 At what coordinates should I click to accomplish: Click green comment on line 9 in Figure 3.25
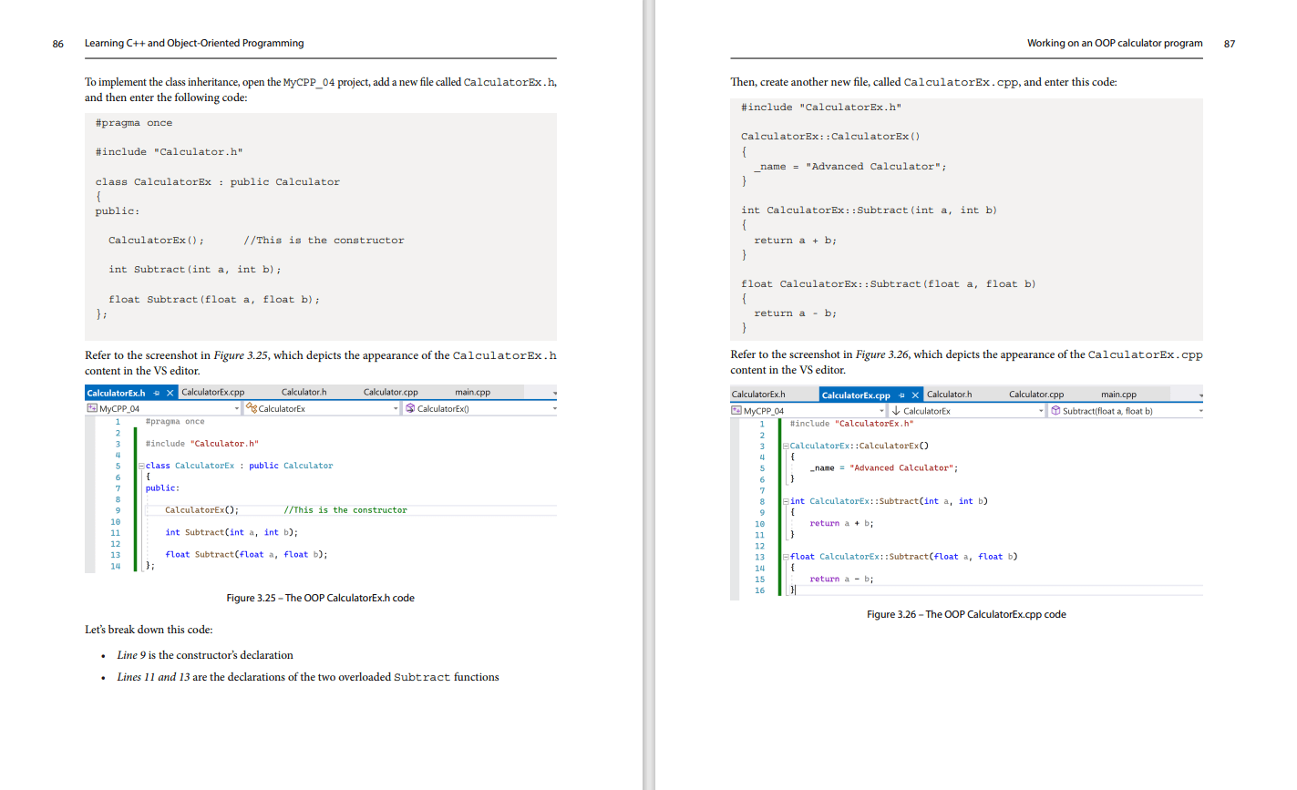(345, 510)
